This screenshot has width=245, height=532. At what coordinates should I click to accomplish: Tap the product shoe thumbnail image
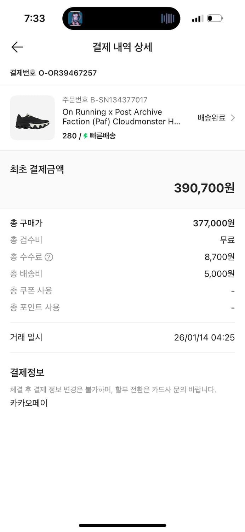(x=32, y=118)
